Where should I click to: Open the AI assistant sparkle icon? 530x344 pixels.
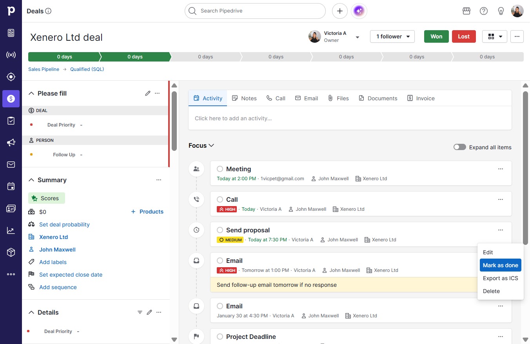[359, 11]
